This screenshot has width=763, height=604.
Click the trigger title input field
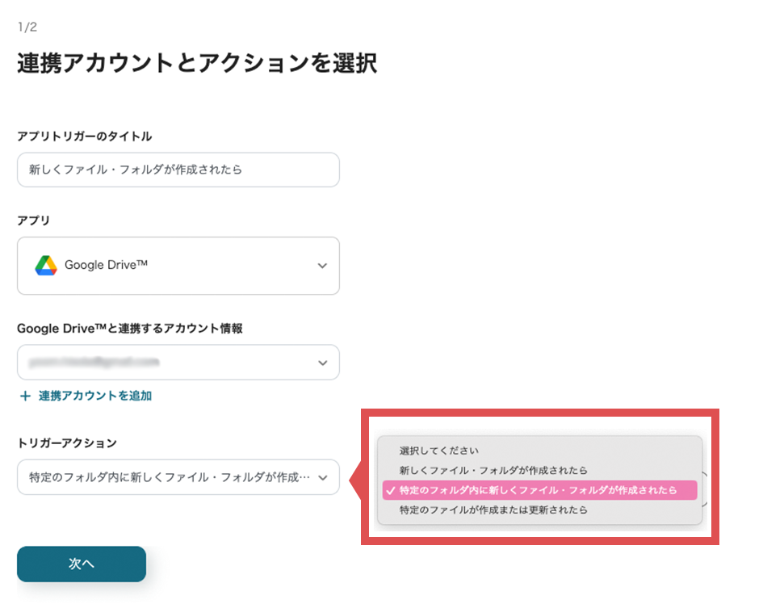(x=178, y=170)
